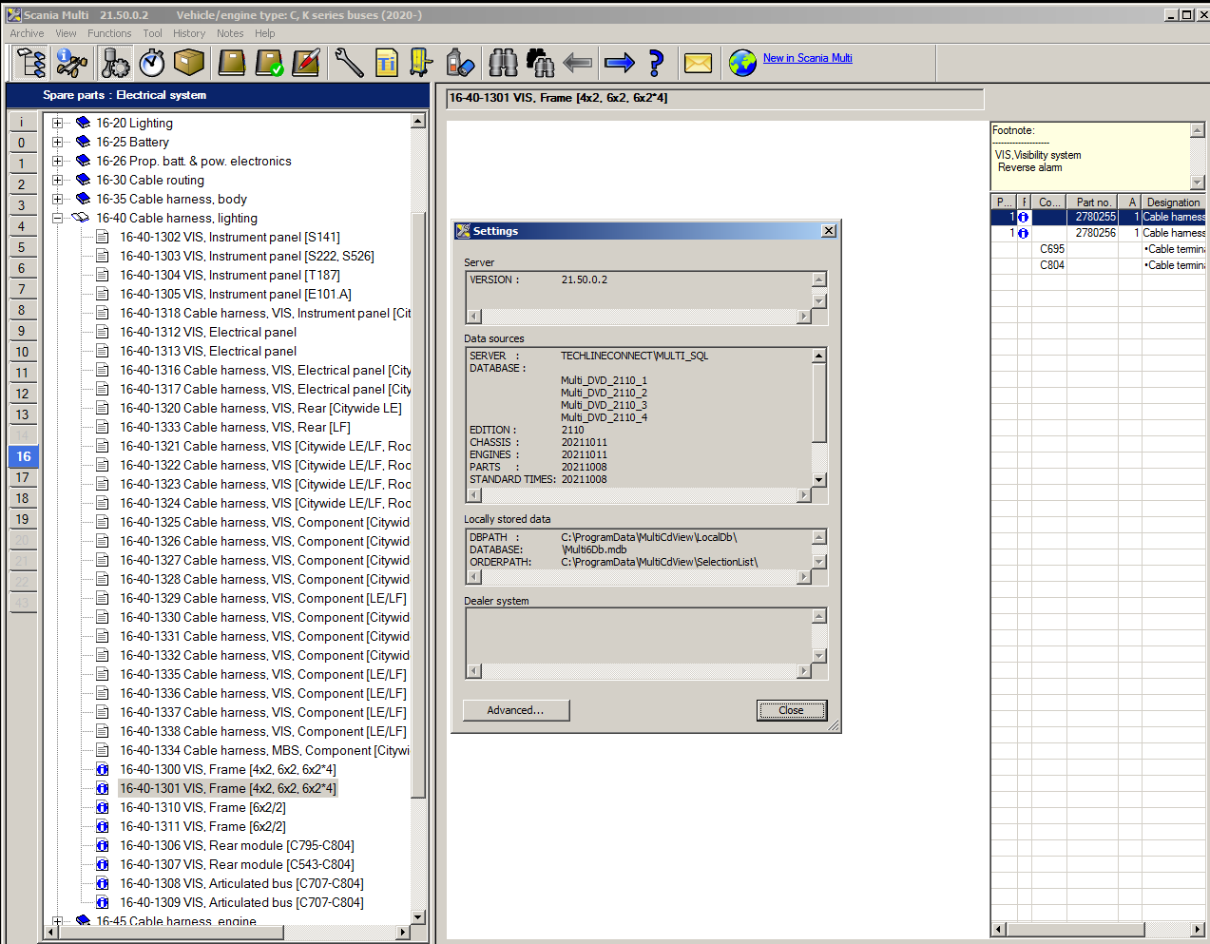Image resolution: width=1210 pixels, height=944 pixels.
Task: Open the History menu
Action: [x=188, y=33]
